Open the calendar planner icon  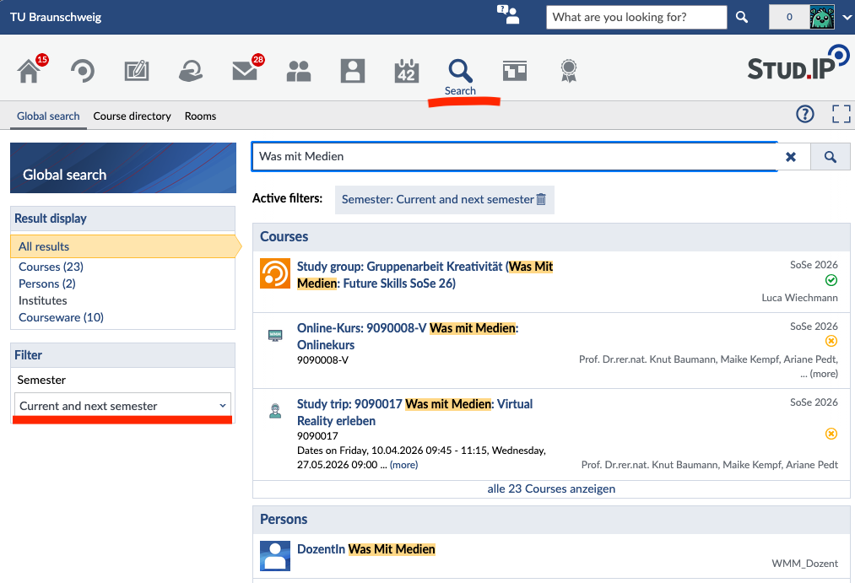(x=407, y=71)
